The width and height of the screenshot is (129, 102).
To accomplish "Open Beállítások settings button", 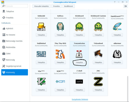I will (69, 6).
